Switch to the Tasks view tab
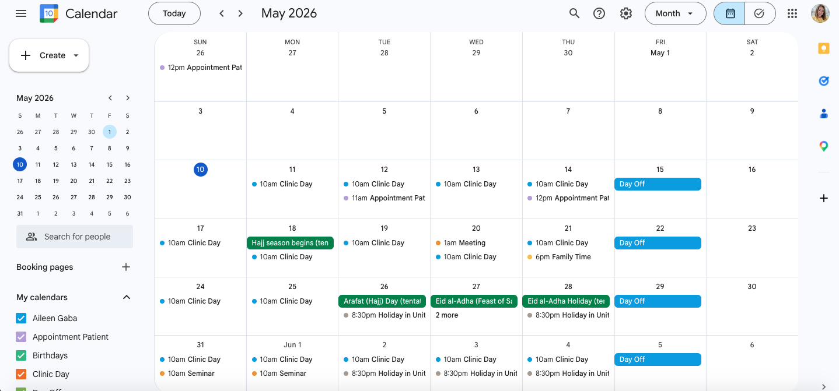The width and height of the screenshot is (839, 391). coord(760,13)
